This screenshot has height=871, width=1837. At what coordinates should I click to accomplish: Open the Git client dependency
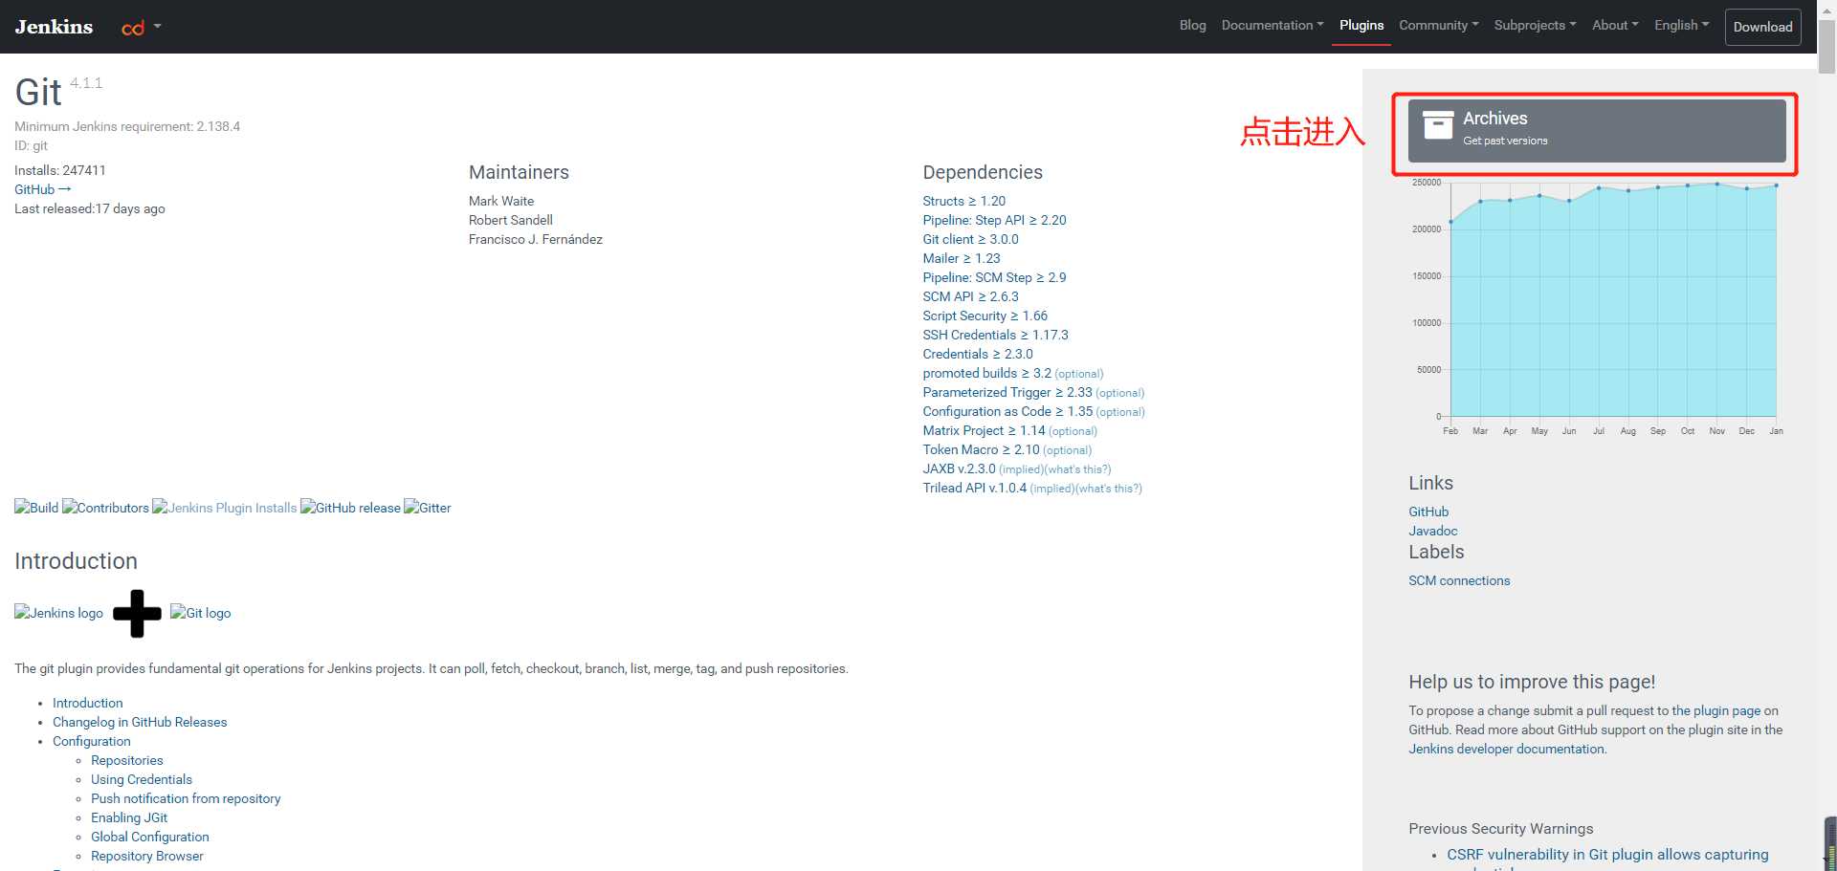(970, 239)
